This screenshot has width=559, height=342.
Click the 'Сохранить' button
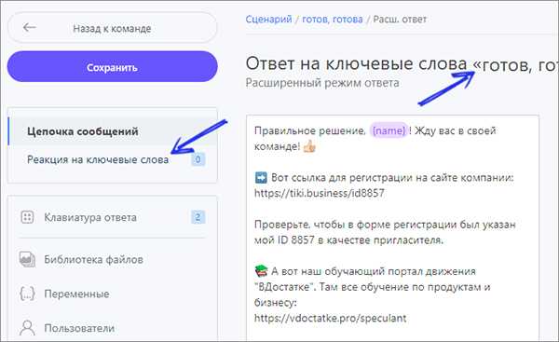pos(112,67)
